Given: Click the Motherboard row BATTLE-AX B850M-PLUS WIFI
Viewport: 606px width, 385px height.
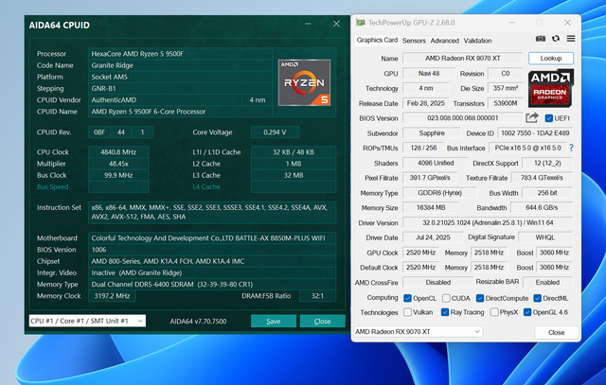Looking at the screenshot, I should (x=212, y=238).
